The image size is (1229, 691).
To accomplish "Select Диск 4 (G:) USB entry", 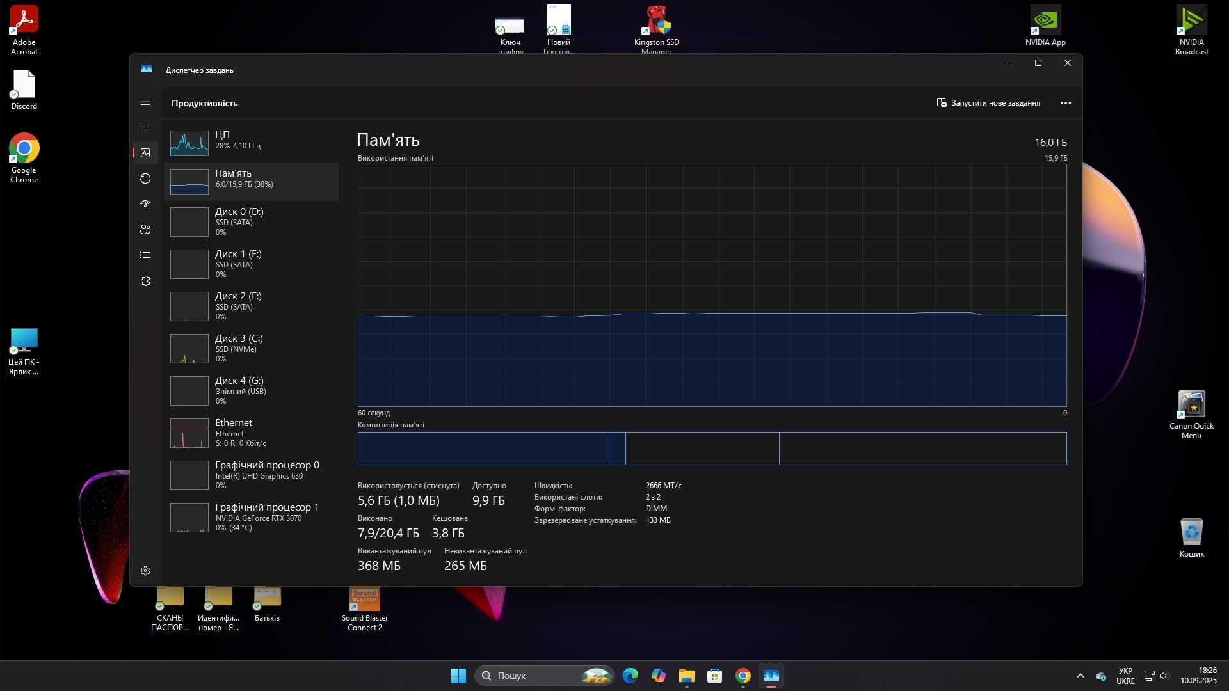I will pos(251,390).
